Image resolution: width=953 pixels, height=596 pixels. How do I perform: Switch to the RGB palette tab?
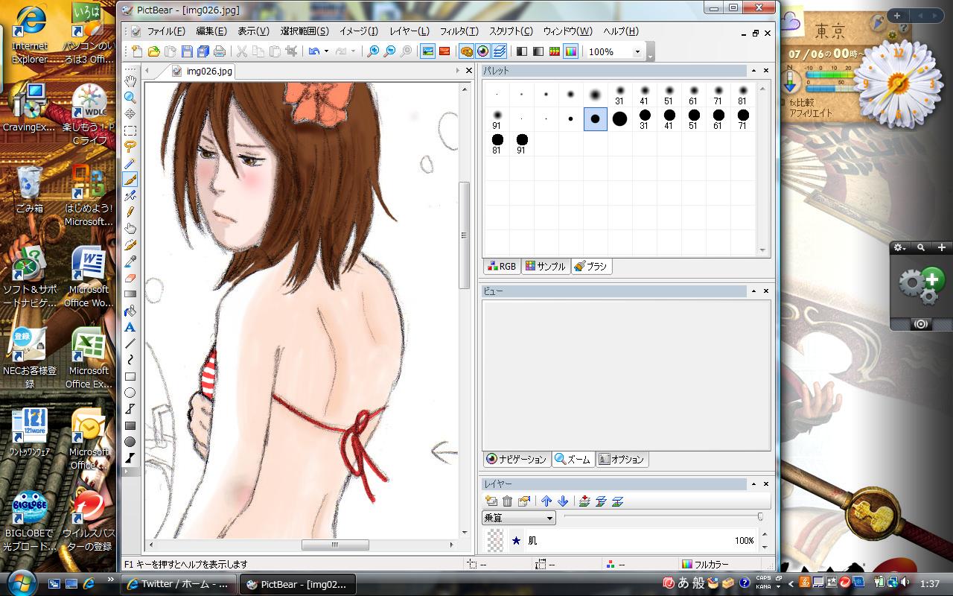click(501, 266)
